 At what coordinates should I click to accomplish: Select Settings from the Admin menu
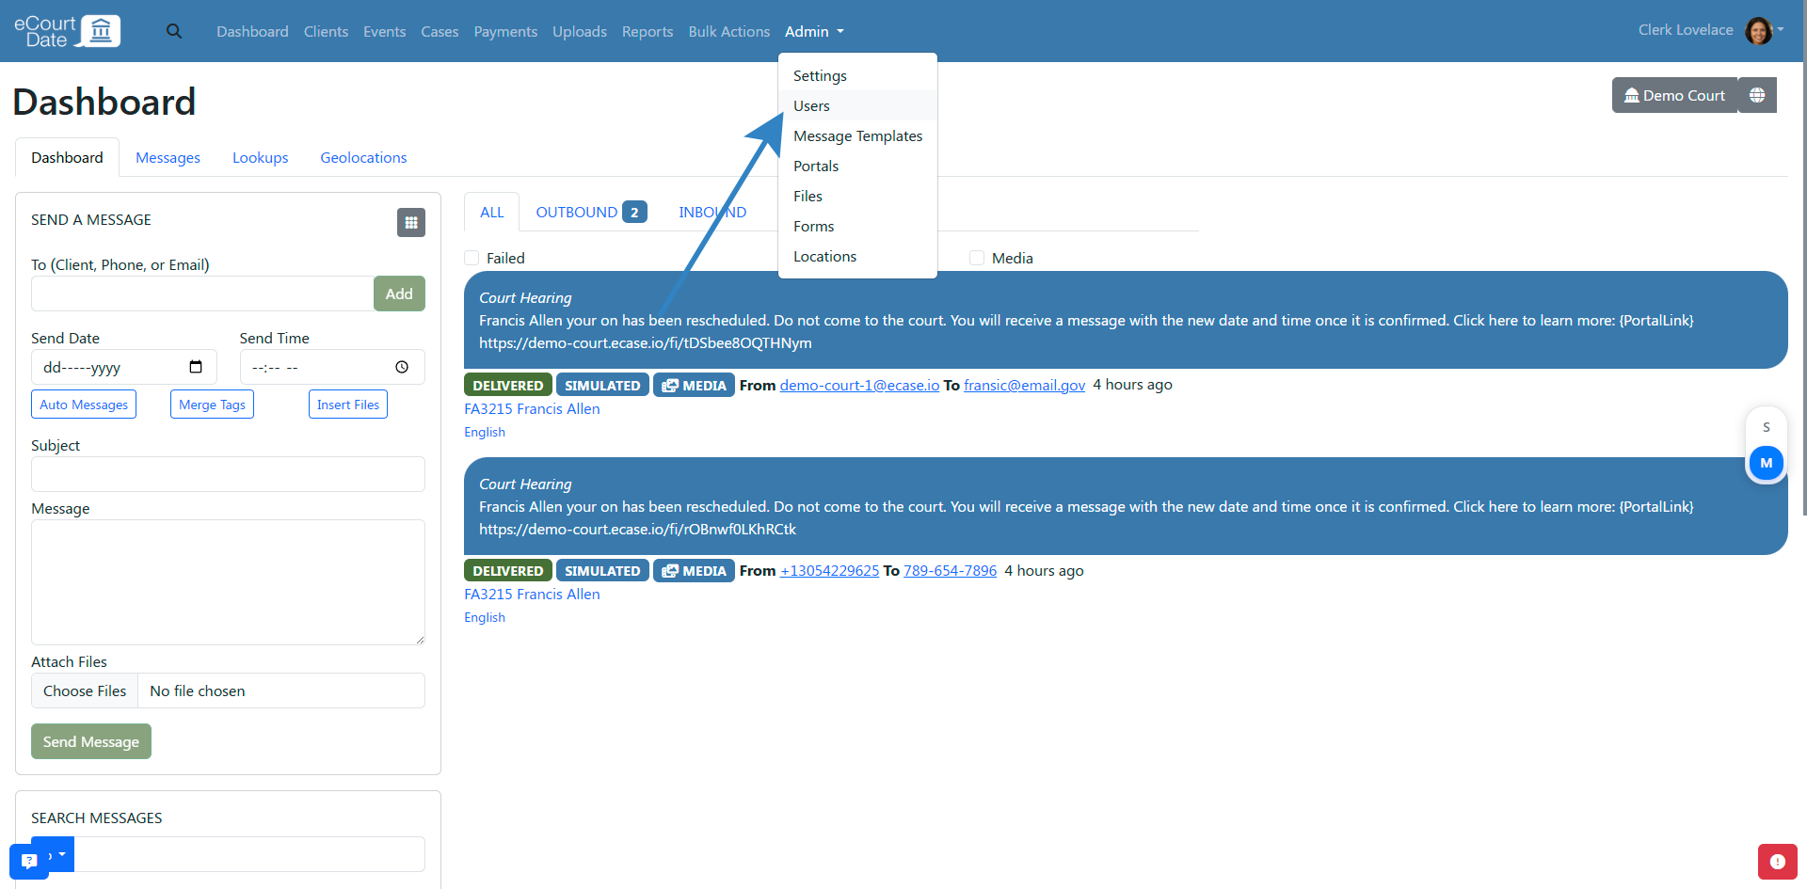(857, 75)
